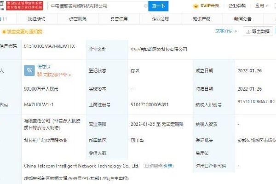Image resolution: width=276 pixels, height=184 pixels.
Task: Switch to the 企业发展 tab
Action: 161,19
